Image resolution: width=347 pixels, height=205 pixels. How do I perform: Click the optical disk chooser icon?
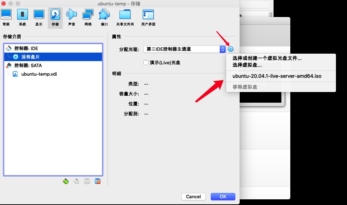click(230, 49)
